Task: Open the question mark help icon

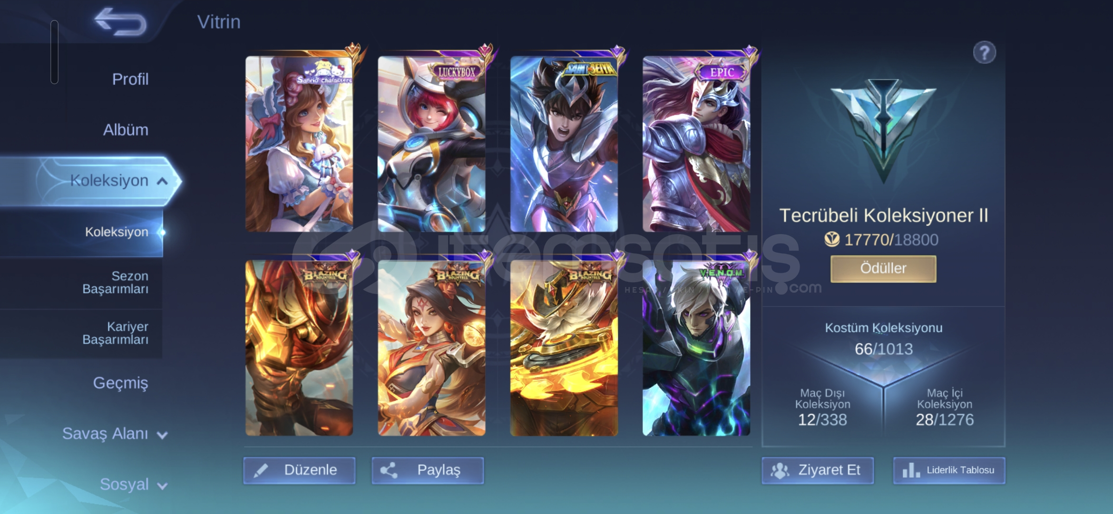Action: click(x=984, y=53)
